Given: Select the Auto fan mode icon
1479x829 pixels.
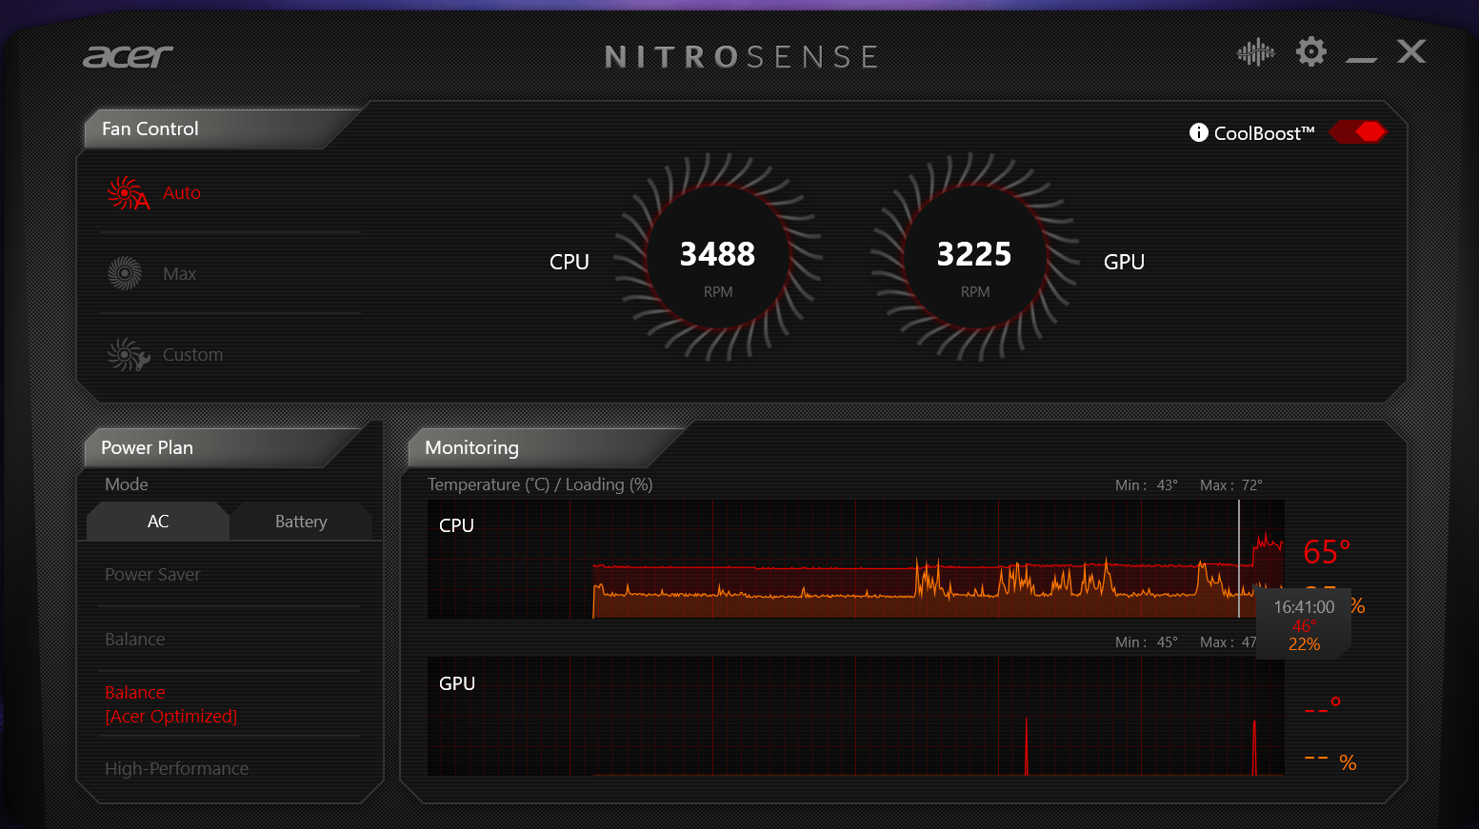Looking at the screenshot, I should pos(127,193).
